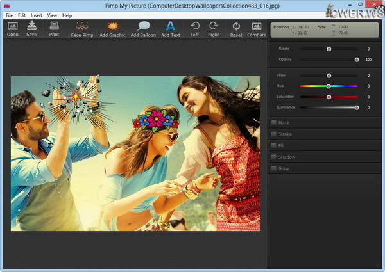Click the Print toolbar icon

coord(54,27)
